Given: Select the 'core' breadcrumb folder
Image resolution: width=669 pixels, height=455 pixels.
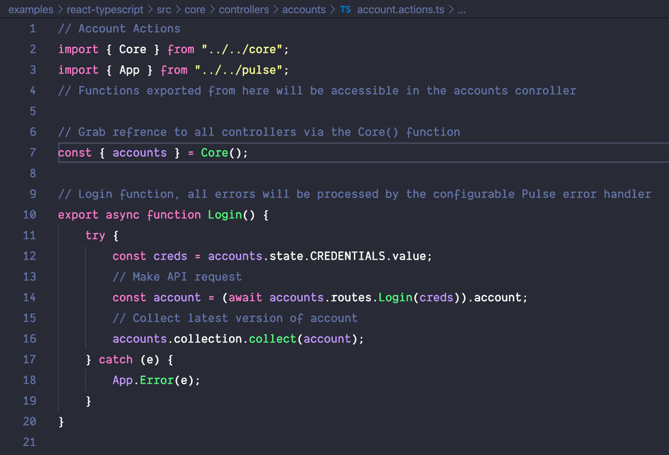Looking at the screenshot, I should [x=195, y=9].
